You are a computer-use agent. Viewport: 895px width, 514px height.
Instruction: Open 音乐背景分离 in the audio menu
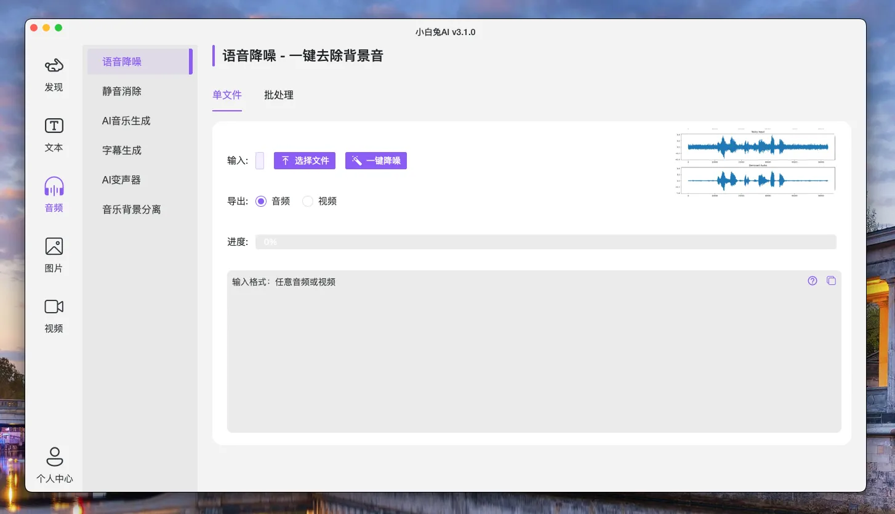click(140, 209)
